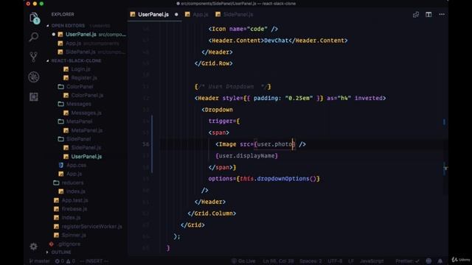Place cursor on the user.displayName line
Viewport: 472px width, 265px height.
click(x=246, y=156)
